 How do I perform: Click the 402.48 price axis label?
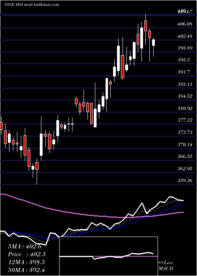(x=185, y=36)
